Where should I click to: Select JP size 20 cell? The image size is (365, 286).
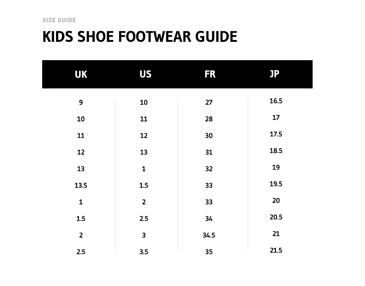[x=276, y=201]
